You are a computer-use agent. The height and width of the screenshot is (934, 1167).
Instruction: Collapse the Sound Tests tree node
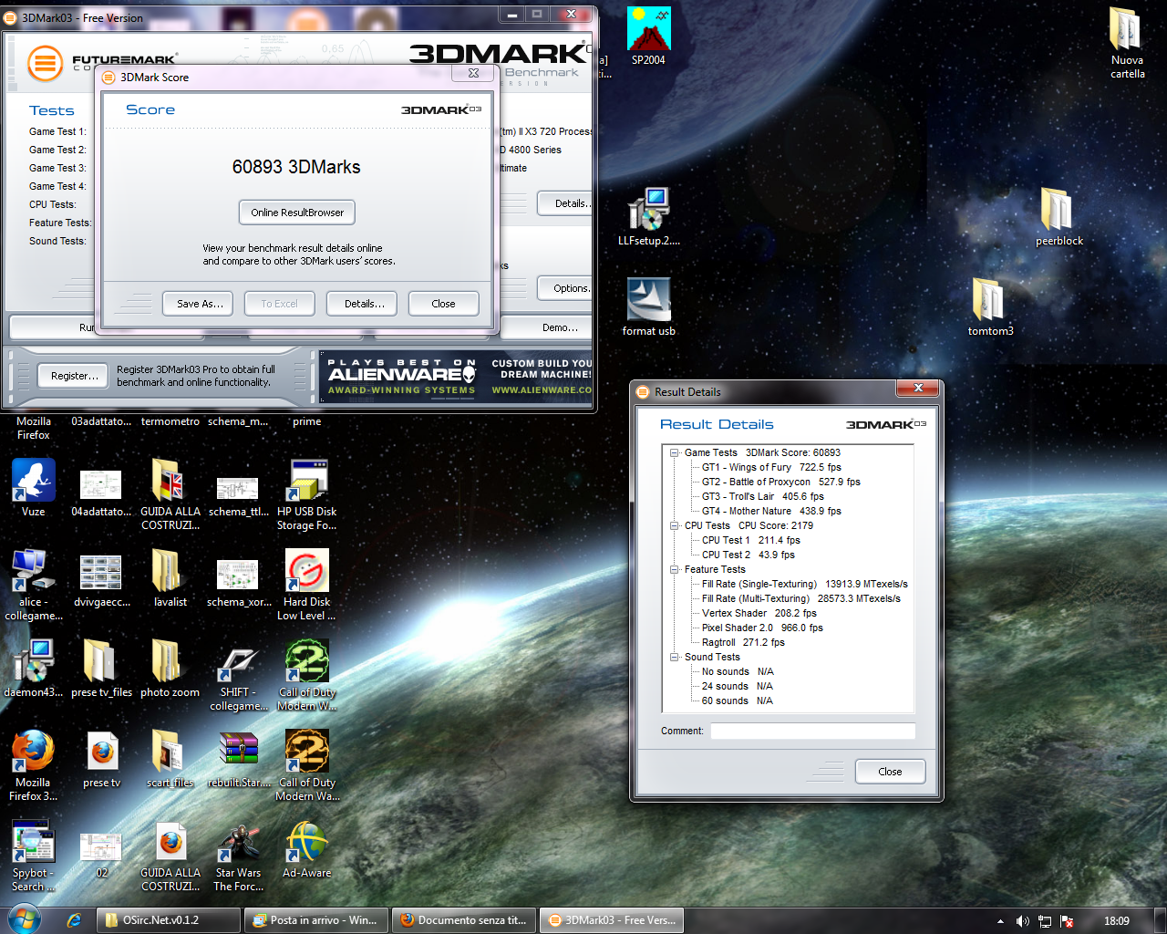(675, 657)
